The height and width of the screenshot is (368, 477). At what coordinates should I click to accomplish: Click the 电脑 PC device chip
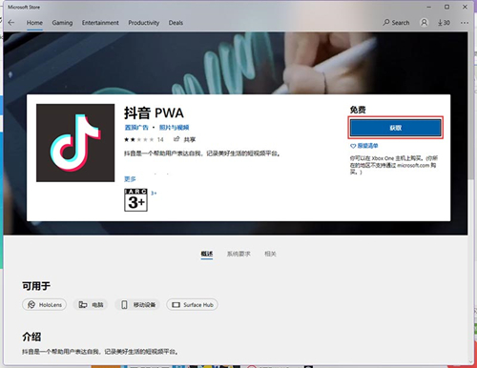pyautogui.click(x=91, y=305)
